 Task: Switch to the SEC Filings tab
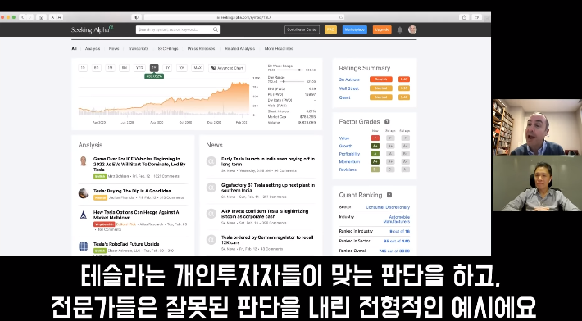tap(168, 48)
